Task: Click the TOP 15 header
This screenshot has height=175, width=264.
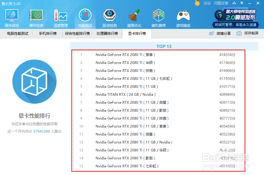Action: (x=164, y=47)
